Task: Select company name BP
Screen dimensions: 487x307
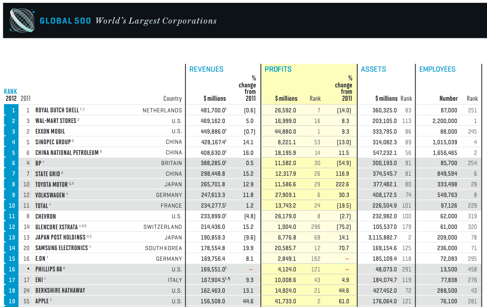Action: [38, 163]
